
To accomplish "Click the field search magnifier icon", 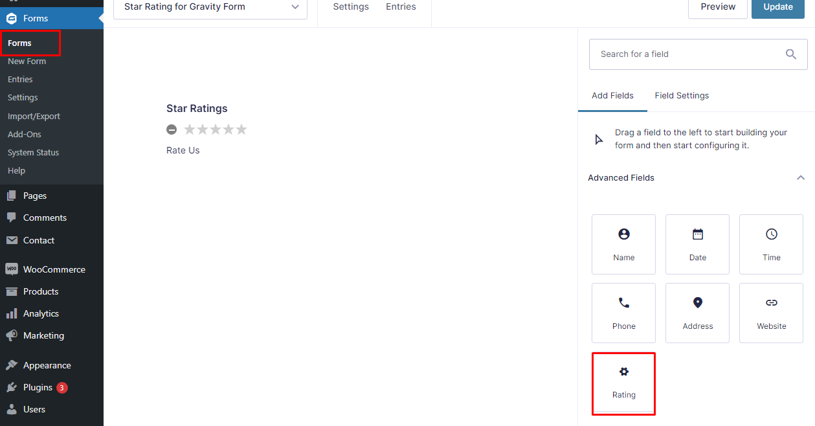I will [x=790, y=54].
